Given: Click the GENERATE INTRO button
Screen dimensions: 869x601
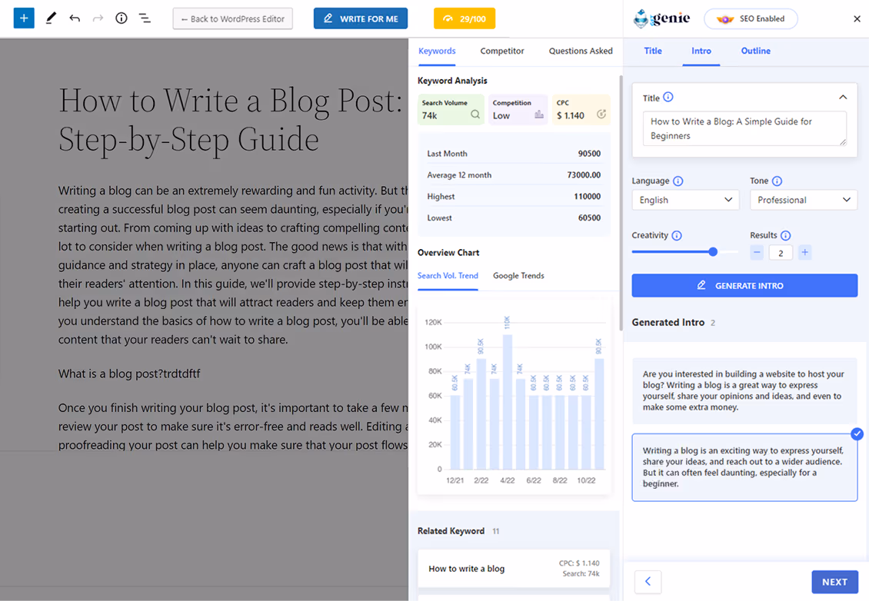Looking at the screenshot, I should (x=744, y=286).
